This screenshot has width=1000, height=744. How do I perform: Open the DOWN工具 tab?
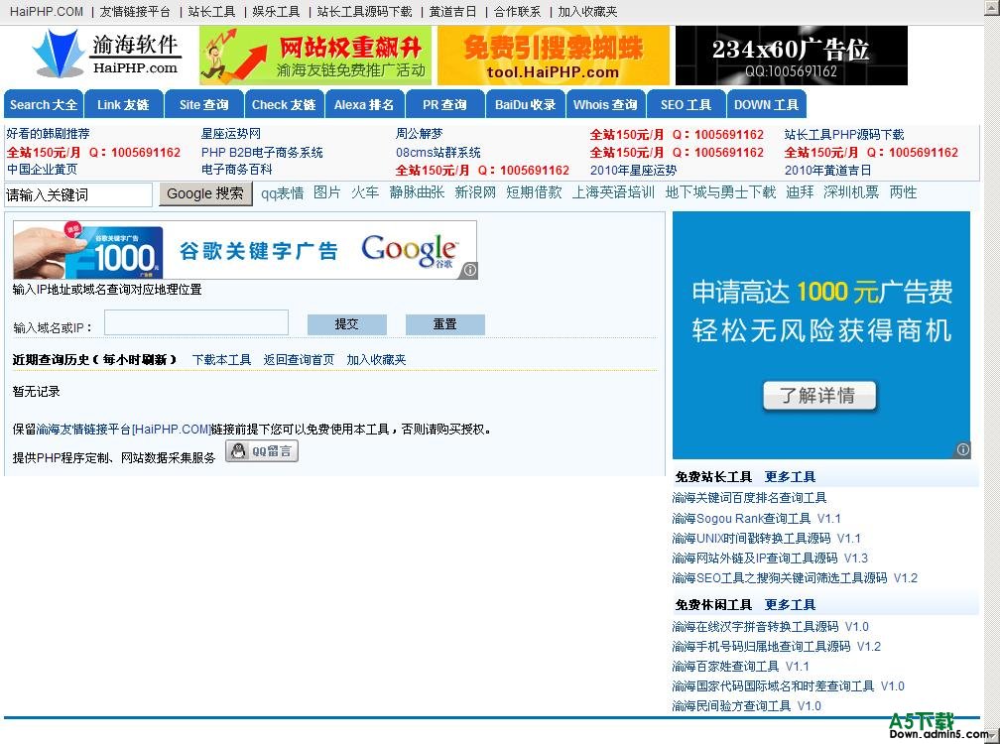click(767, 104)
